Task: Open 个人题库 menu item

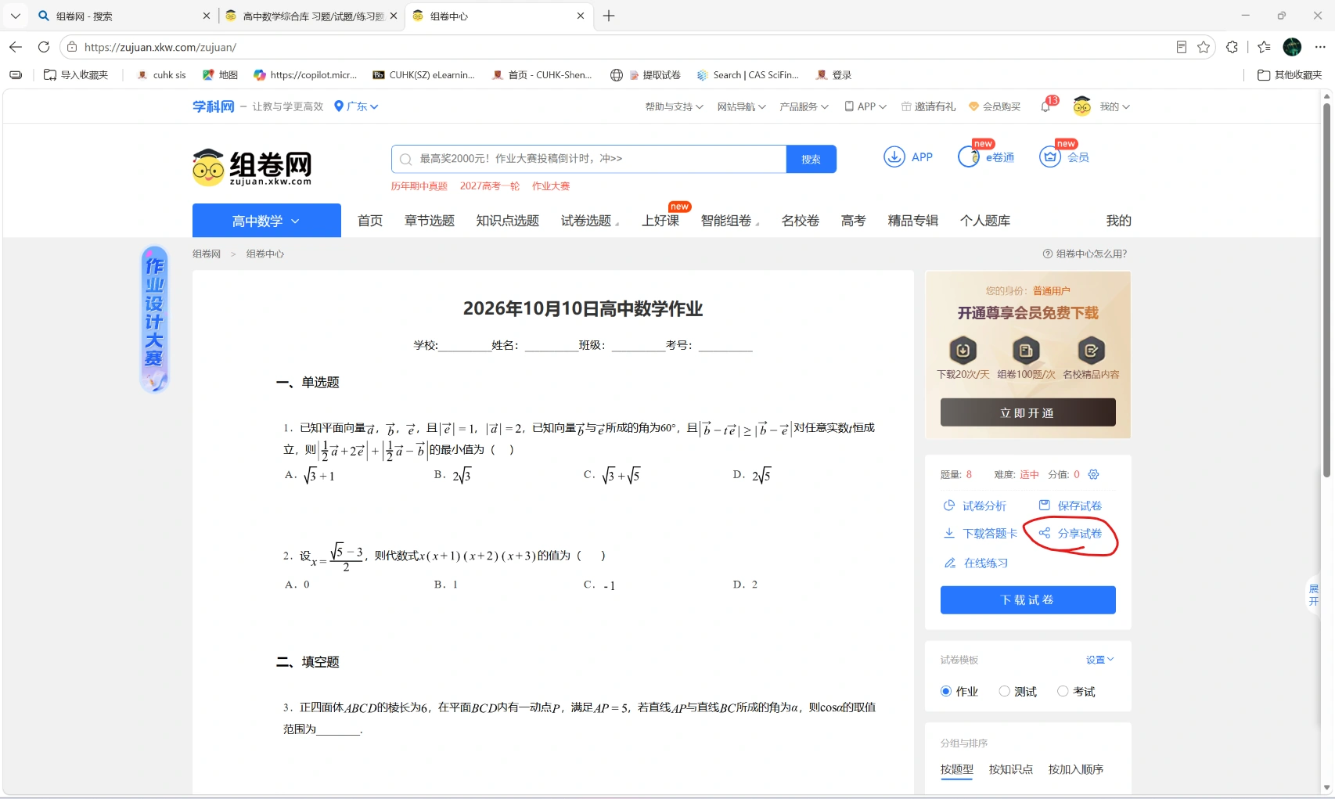Action: 985,221
